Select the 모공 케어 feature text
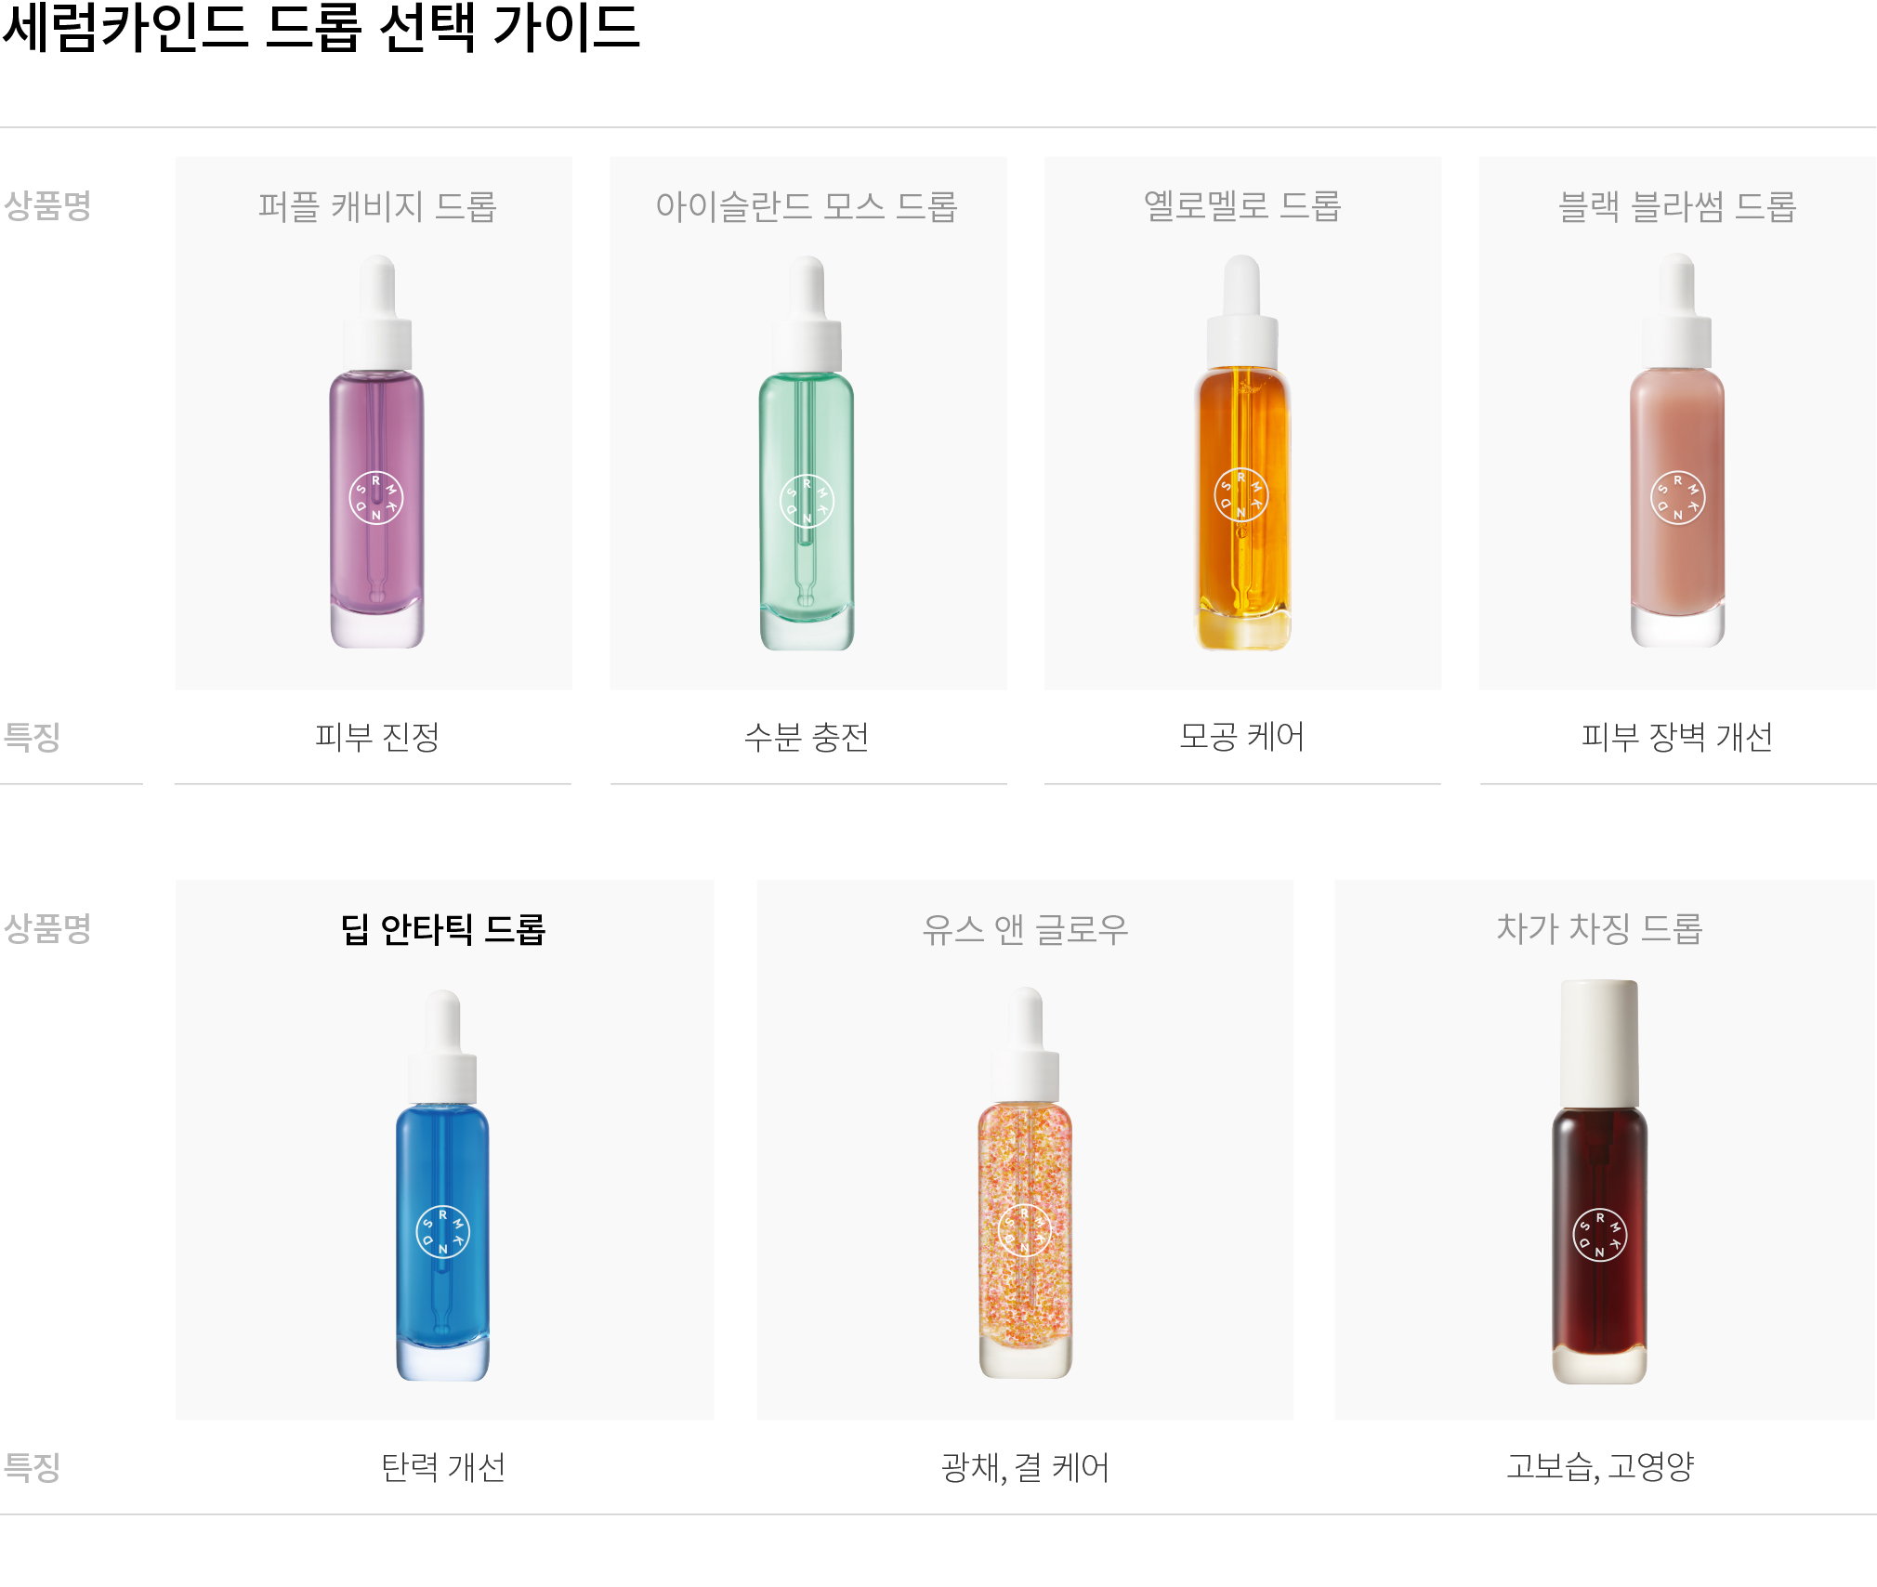1877x1587 pixels. click(x=1242, y=736)
